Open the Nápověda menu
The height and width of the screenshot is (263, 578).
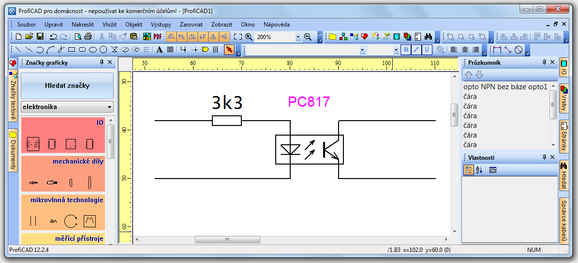(277, 25)
